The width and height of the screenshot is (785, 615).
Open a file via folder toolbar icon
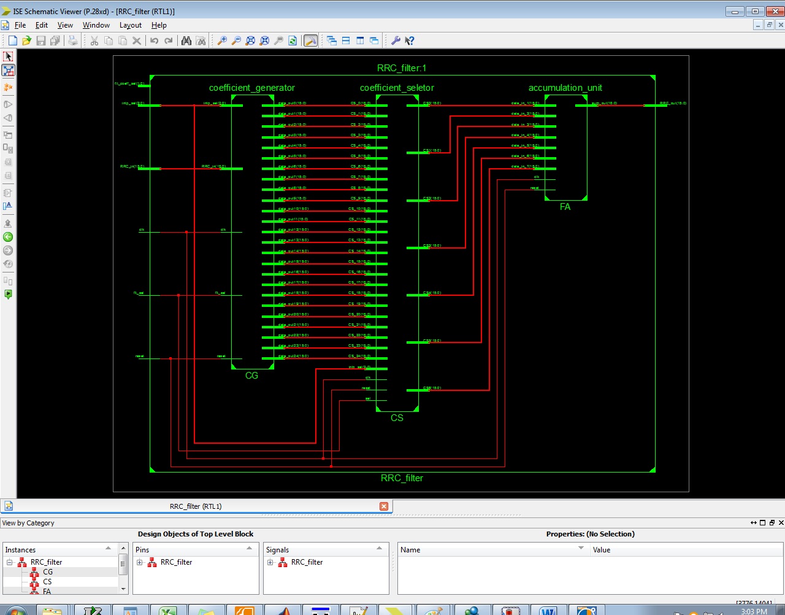(26, 41)
